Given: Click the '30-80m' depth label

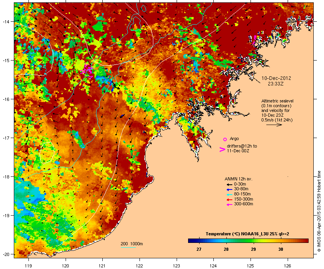Looking at the screenshot, I should 241,189.
